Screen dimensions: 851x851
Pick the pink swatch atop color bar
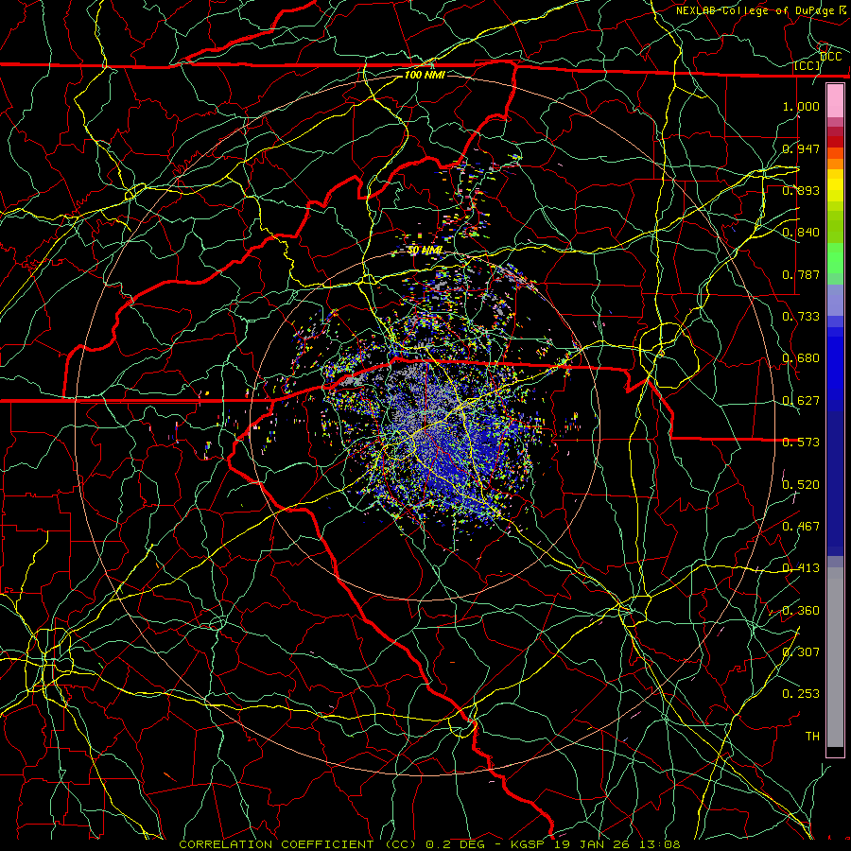click(835, 100)
